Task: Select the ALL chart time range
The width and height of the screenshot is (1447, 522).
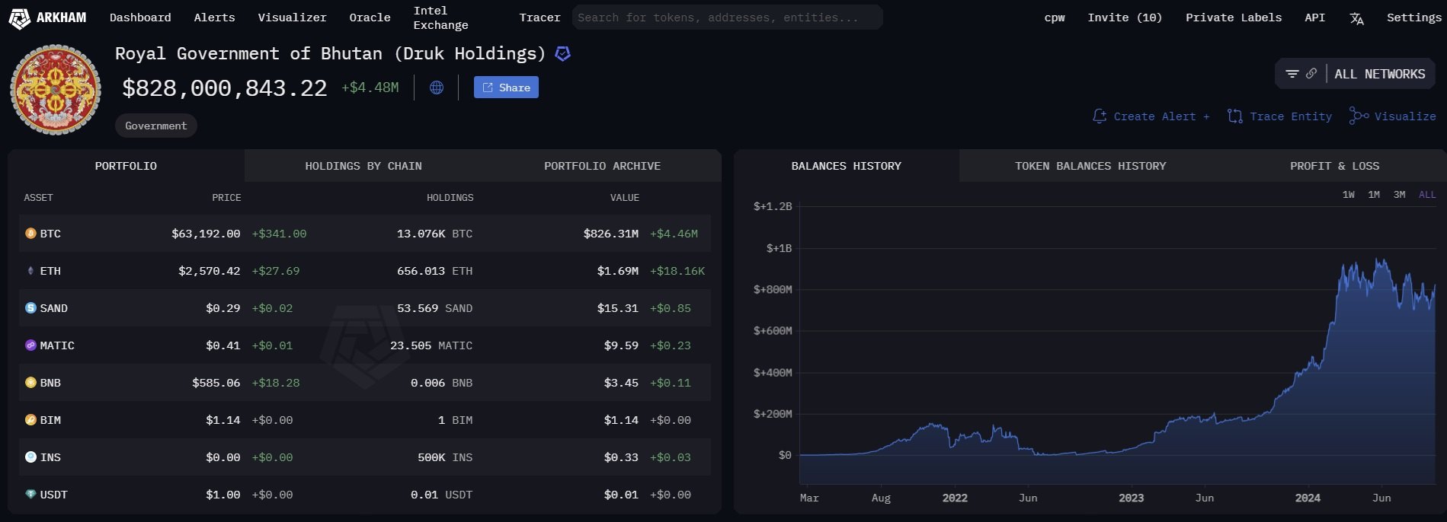Action: [x=1427, y=195]
